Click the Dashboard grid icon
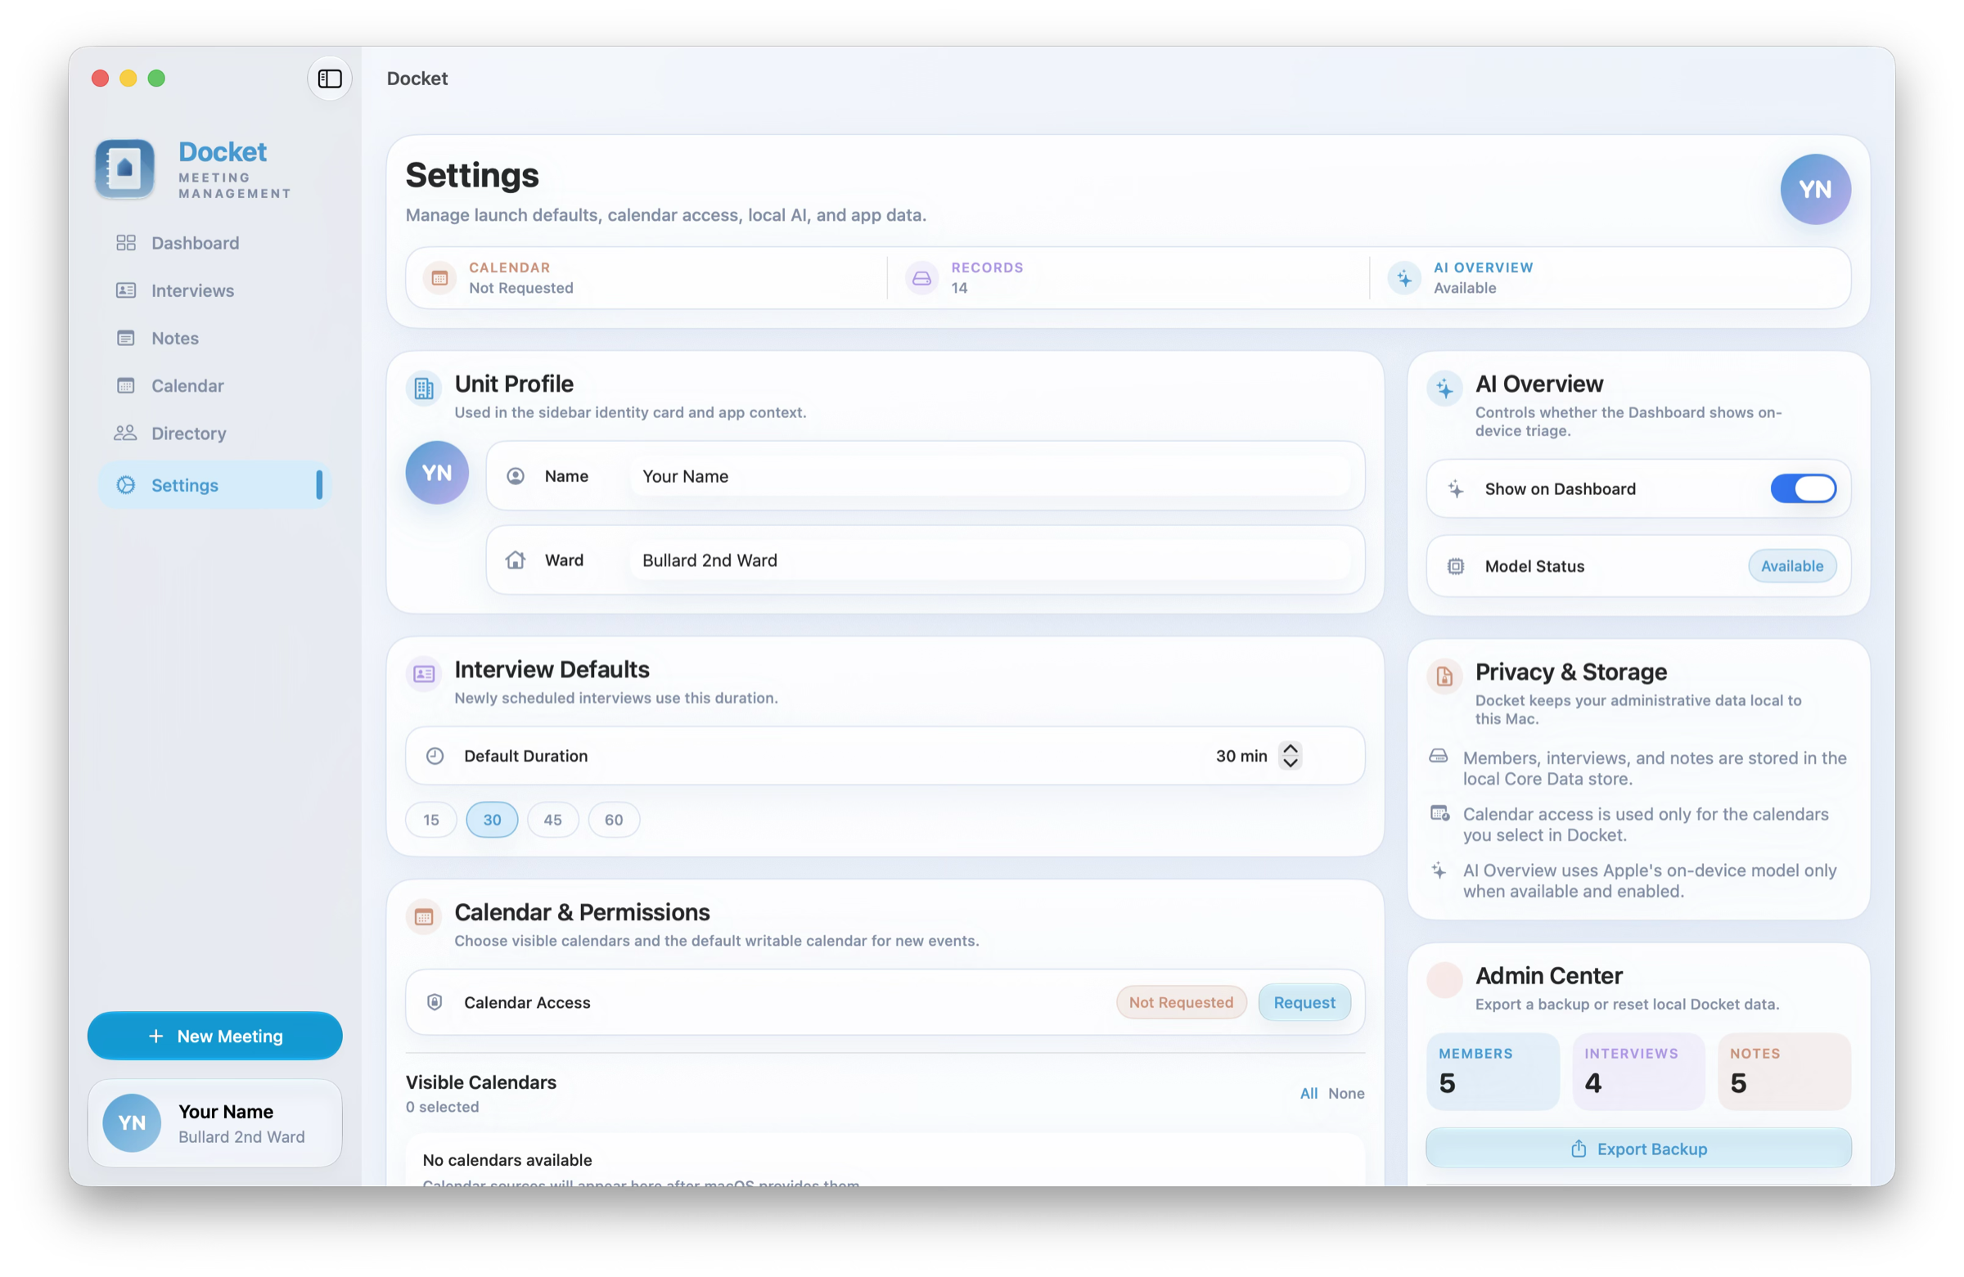 pos(125,242)
